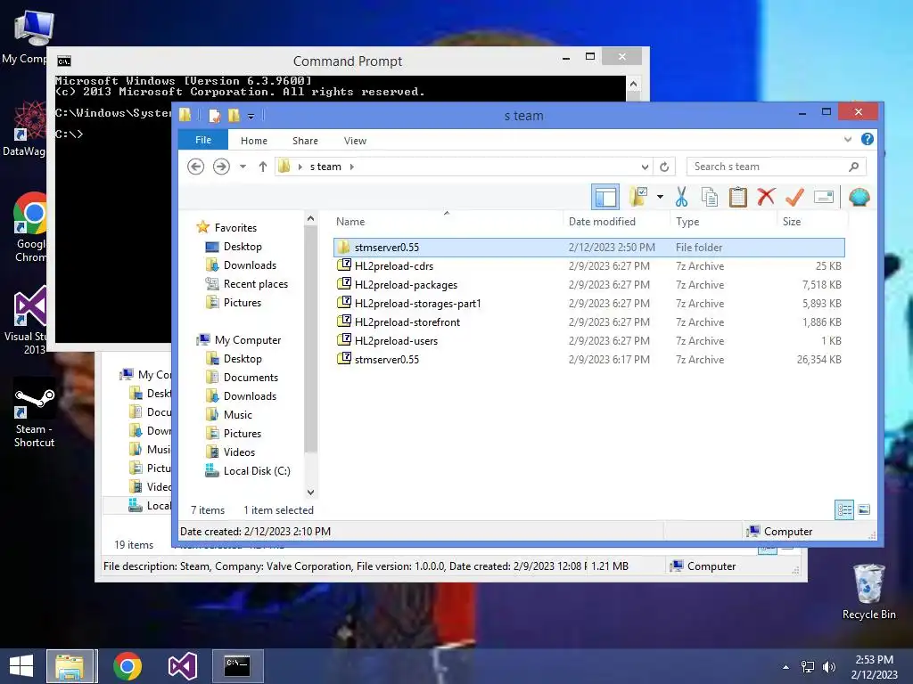Image resolution: width=913 pixels, height=684 pixels.
Task: Switch to details view button in status bar
Action: (x=844, y=510)
